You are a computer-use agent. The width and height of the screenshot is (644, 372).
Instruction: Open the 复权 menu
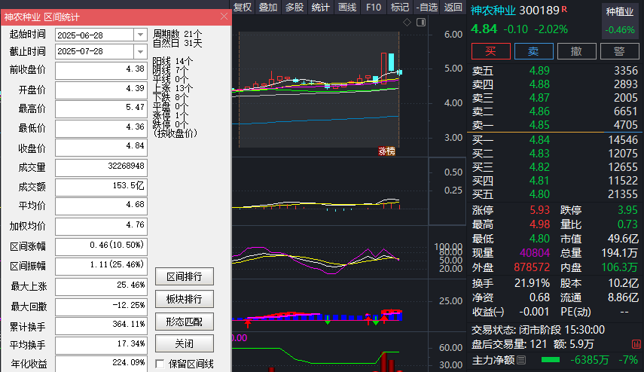pos(243,8)
